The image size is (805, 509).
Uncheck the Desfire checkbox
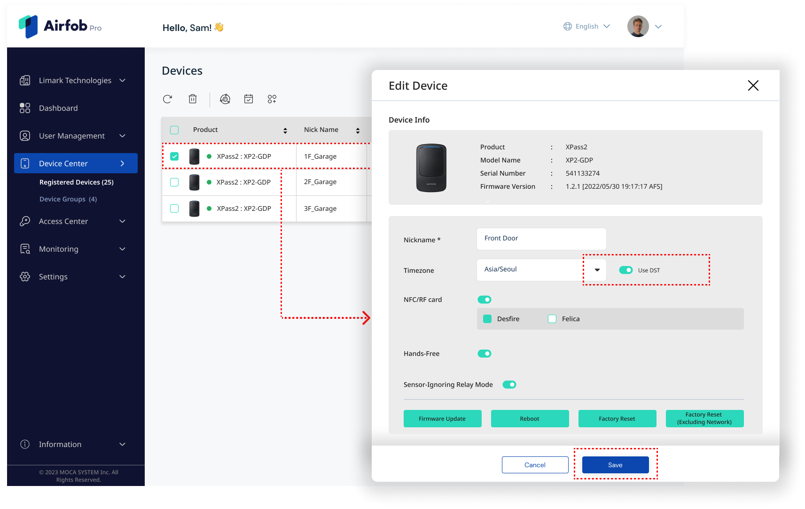487,319
